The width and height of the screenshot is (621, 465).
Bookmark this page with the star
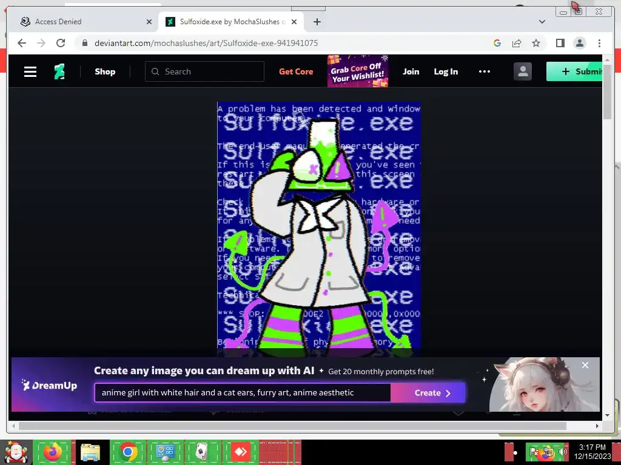point(536,43)
